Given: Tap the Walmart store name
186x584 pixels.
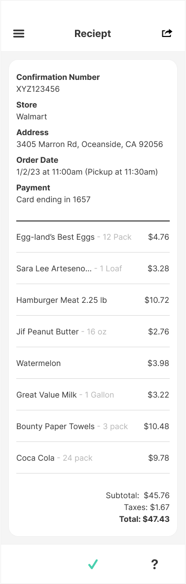Looking at the screenshot, I should click(x=32, y=116).
